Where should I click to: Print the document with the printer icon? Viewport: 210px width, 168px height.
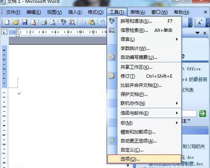tap(44, 22)
